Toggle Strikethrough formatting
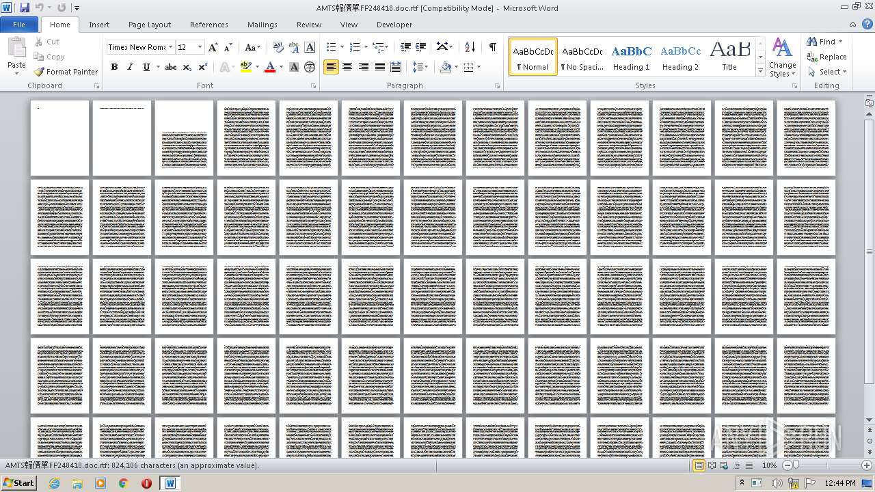 (x=171, y=67)
